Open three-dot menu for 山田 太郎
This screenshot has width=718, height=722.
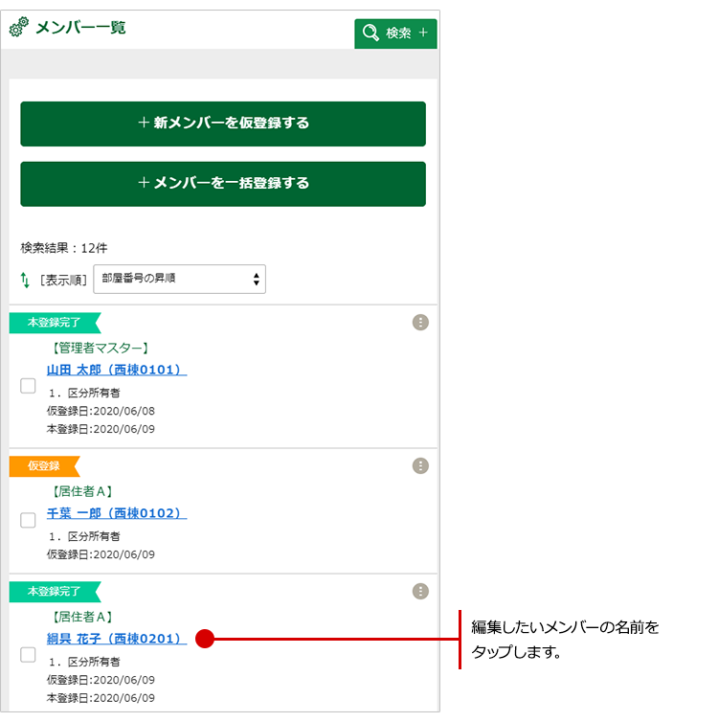click(420, 322)
